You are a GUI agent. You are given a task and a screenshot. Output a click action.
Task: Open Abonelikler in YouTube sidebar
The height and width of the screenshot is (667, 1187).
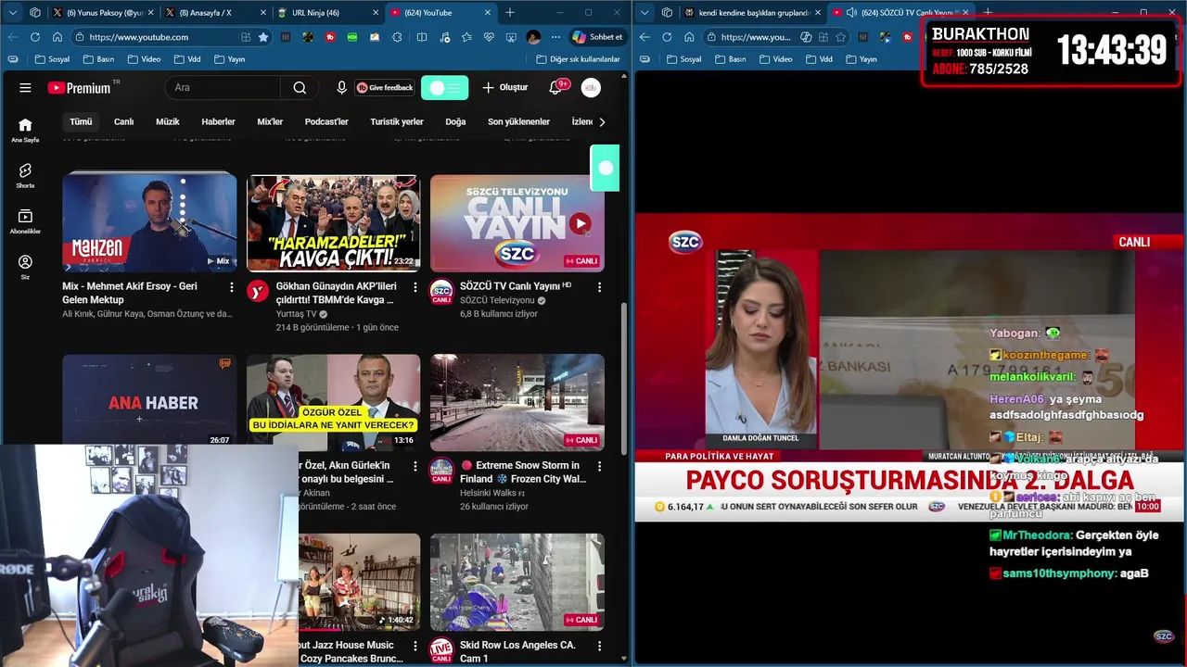(x=25, y=221)
